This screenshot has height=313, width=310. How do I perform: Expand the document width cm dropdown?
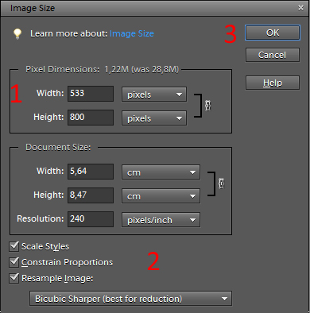pyautogui.click(x=161, y=172)
